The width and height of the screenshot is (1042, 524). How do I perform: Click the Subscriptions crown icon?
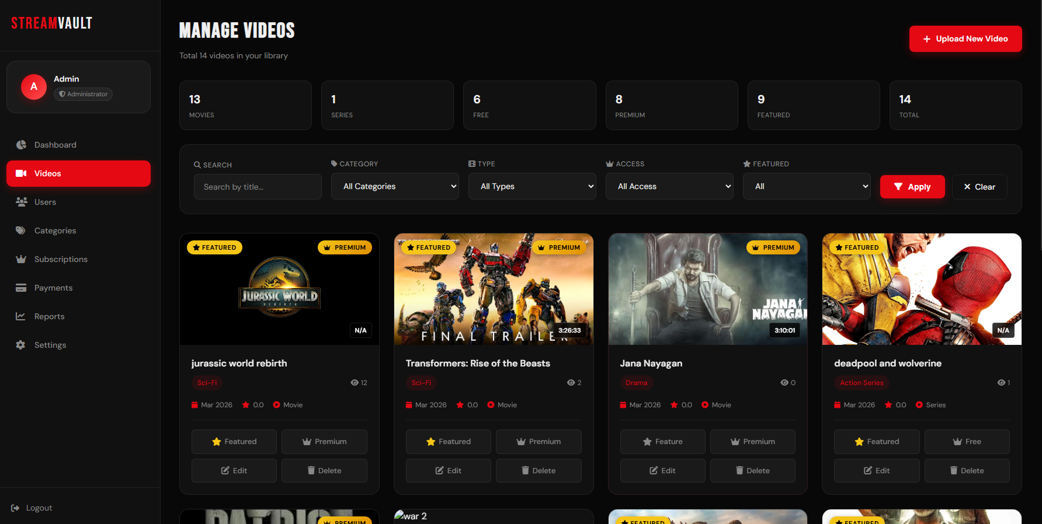(21, 259)
